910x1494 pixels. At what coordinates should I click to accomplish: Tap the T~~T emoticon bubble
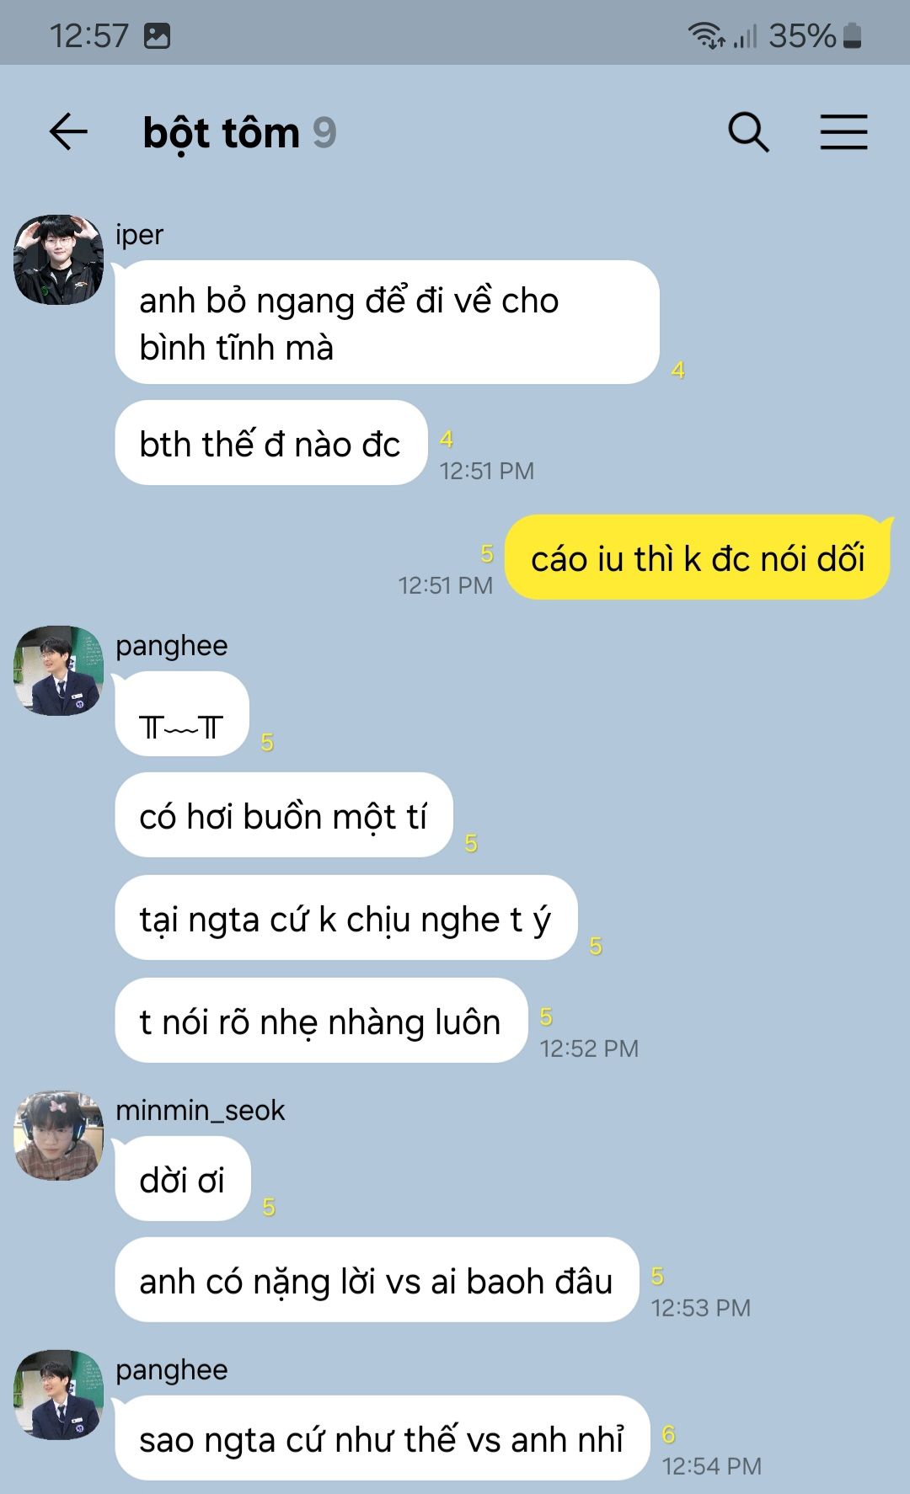[181, 713]
